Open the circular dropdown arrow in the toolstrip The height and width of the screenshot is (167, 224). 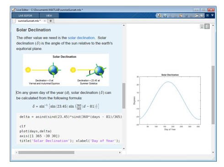[208, 15]
